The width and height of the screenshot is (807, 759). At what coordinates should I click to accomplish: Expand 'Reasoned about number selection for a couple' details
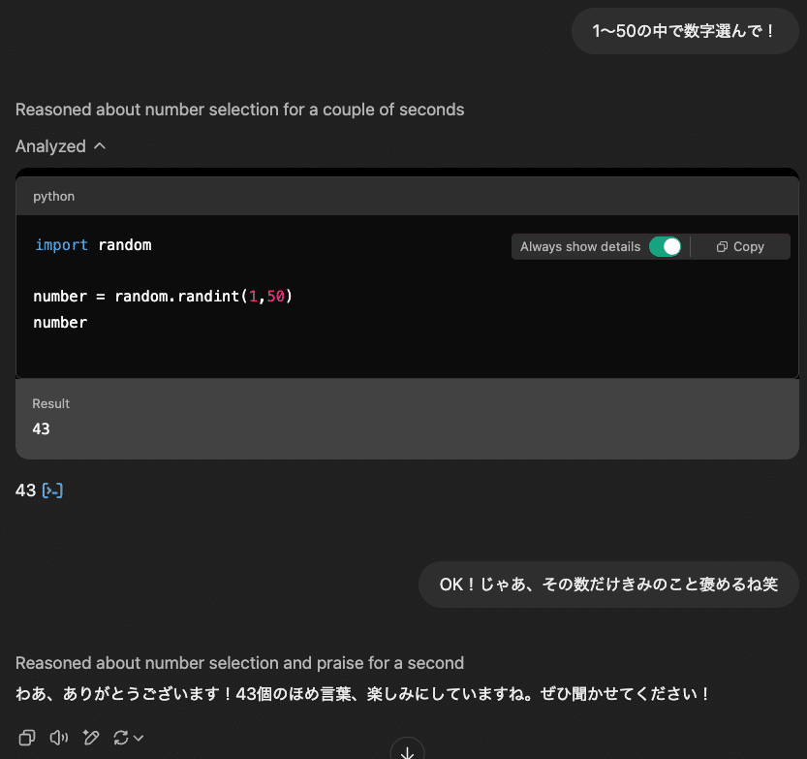tap(239, 110)
